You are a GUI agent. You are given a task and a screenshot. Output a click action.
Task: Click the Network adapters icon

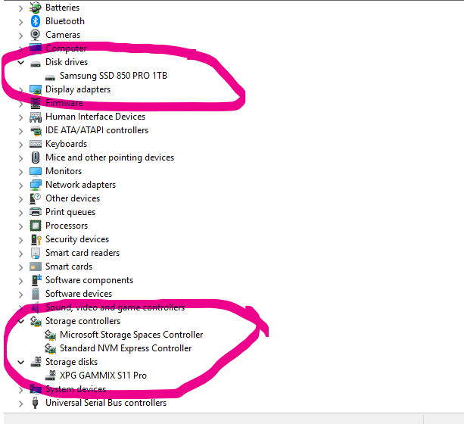click(36, 185)
